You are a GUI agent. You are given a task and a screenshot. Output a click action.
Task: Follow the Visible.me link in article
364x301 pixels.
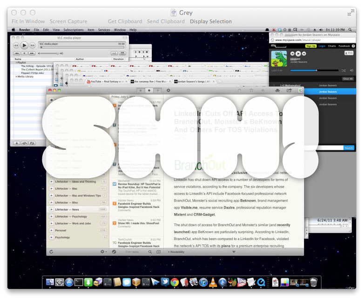point(189,207)
